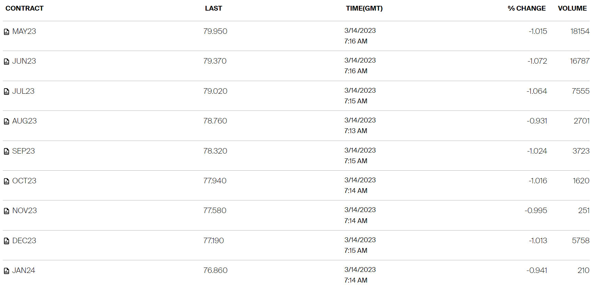Open the JAN24 contract link
The height and width of the screenshot is (288, 601).
pyautogui.click(x=24, y=270)
